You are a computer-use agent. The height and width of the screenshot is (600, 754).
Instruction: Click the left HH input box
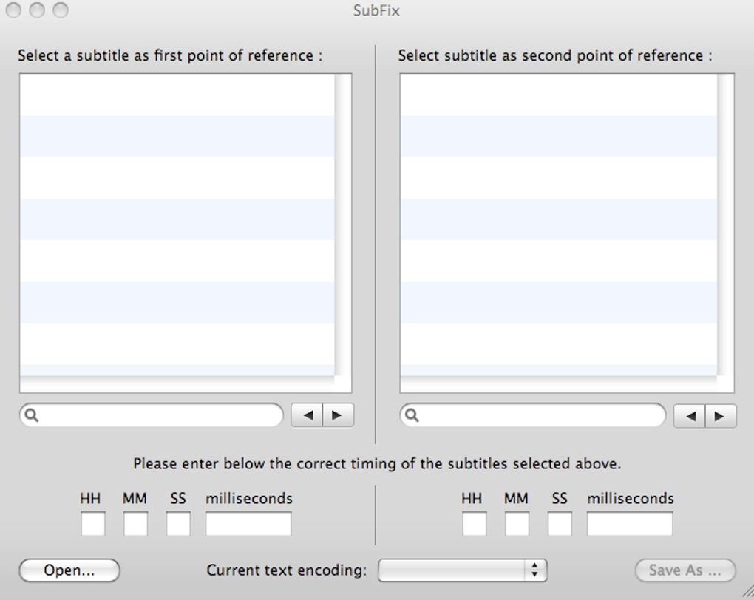point(92,524)
